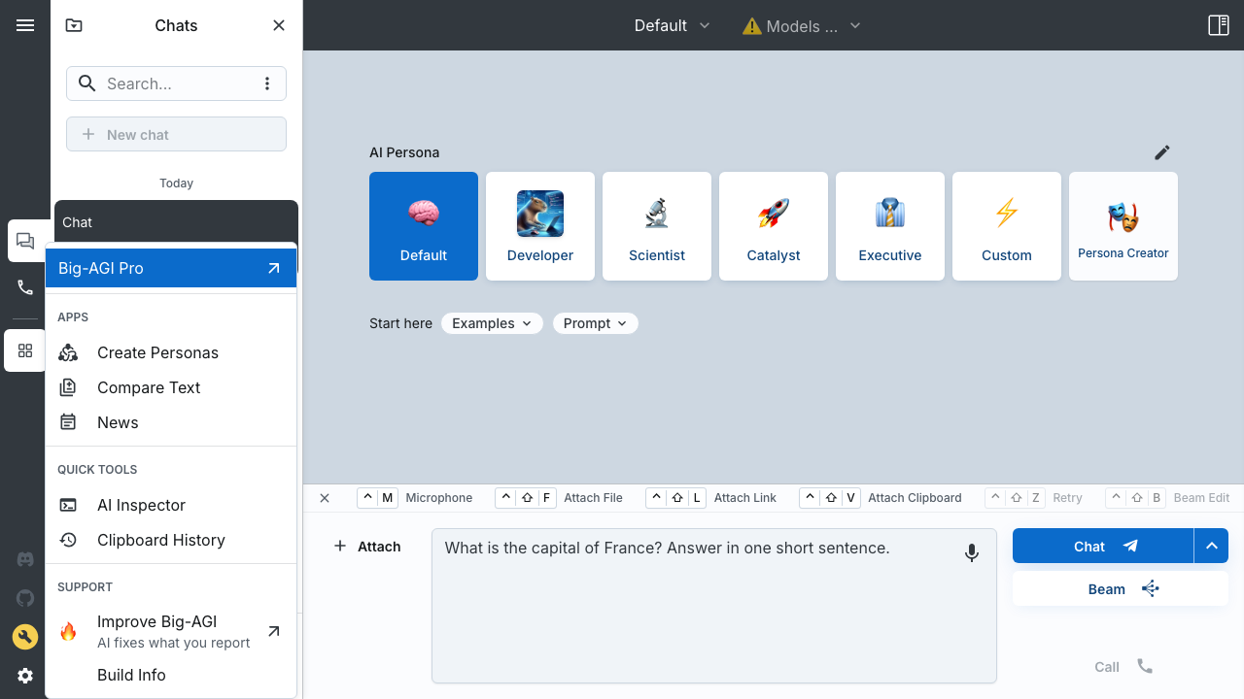Click the folder icon in Chats header
Viewport: 1244px width, 699px height.
[74, 25]
